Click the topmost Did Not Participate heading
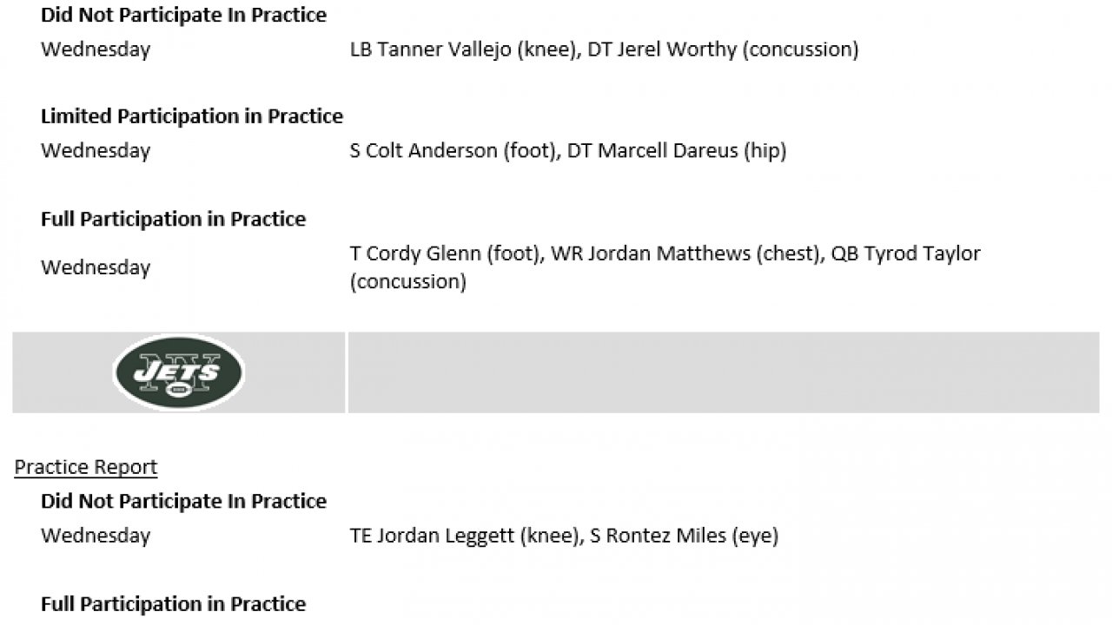1112x625 pixels. [x=183, y=15]
